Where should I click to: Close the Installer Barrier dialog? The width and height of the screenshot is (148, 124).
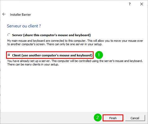(x=142, y=4)
